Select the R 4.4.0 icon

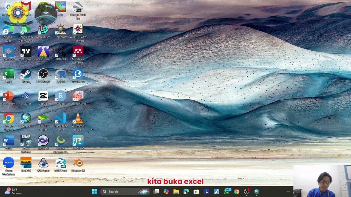[x=61, y=76]
